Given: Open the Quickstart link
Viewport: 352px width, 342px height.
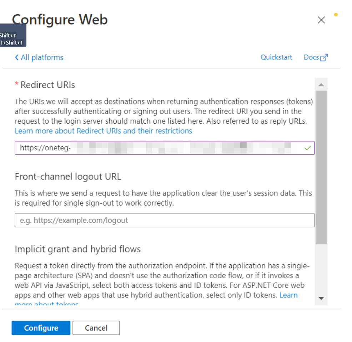Looking at the screenshot, I should (x=276, y=57).
